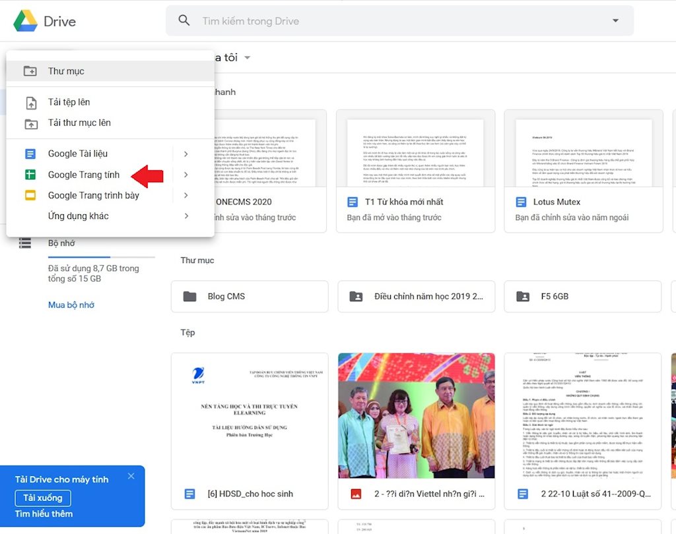Image resolution: width=676 pixels, height=534 pixels.
Task: Click the Tải xuống button
Action: tap(42, 498)
